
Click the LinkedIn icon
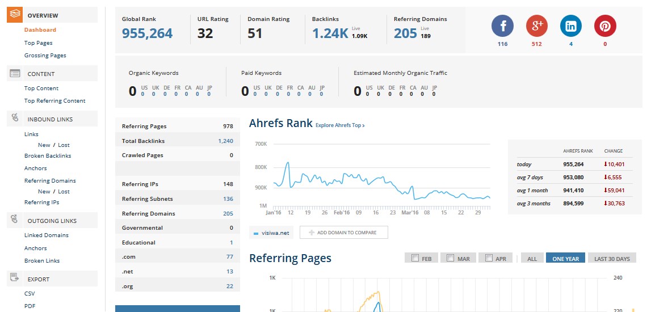pyautogui.click(x=571, y=26)
